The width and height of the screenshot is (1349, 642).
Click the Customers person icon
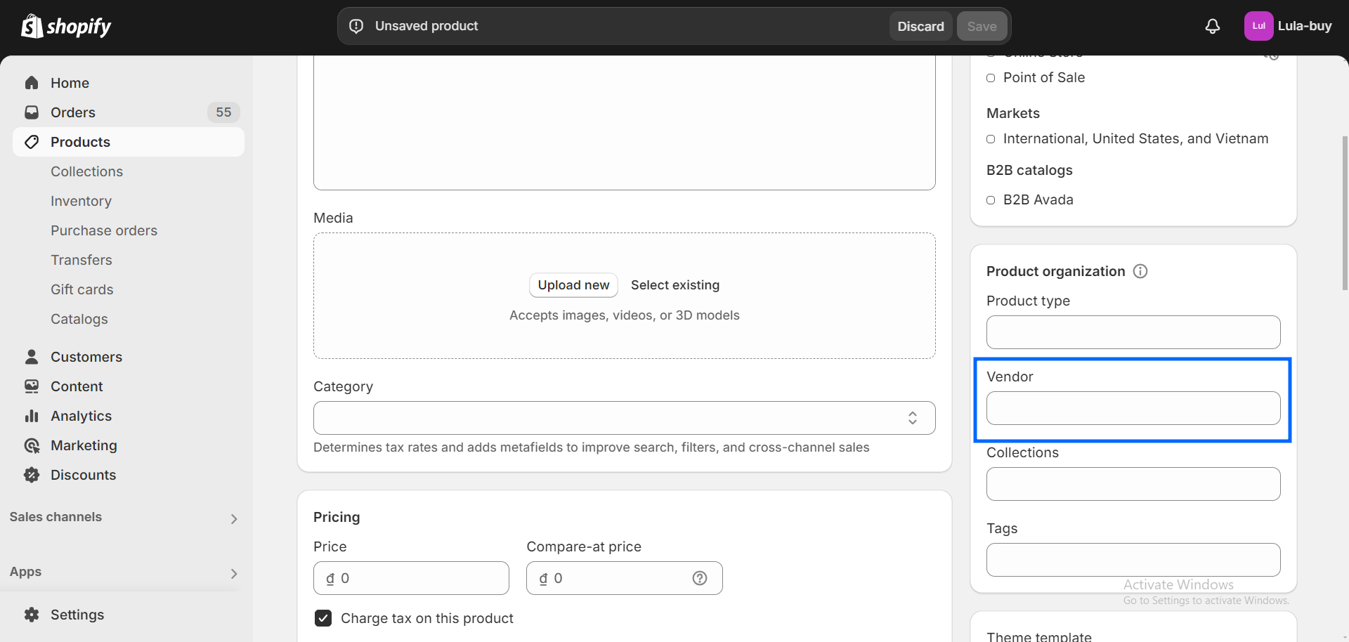32,357
